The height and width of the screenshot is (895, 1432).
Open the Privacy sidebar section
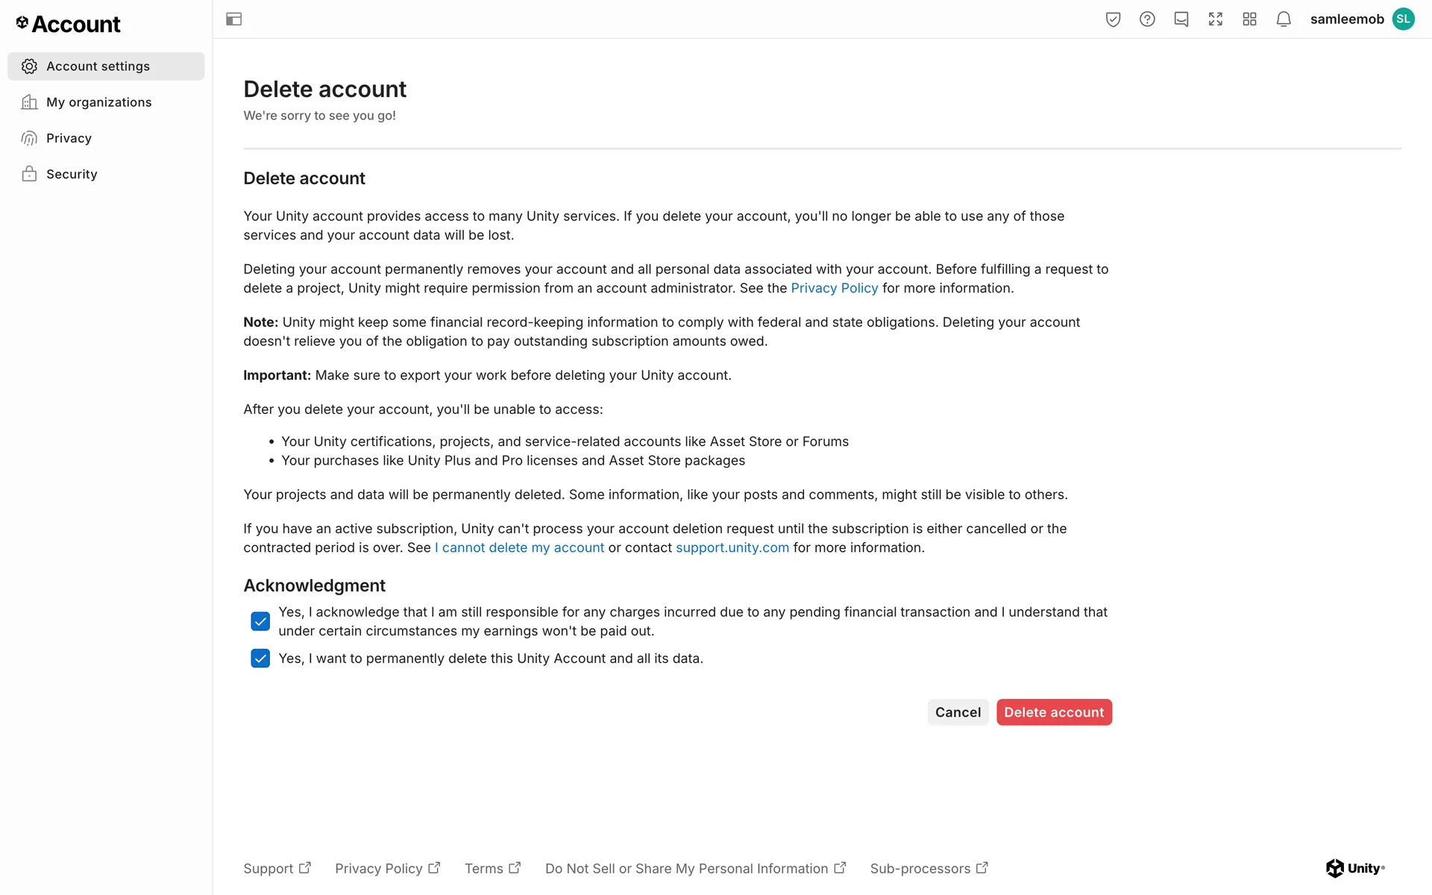point(69,138)
